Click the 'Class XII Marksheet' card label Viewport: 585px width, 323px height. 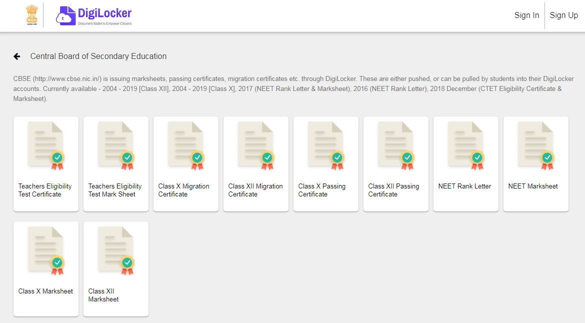(103, 295)
